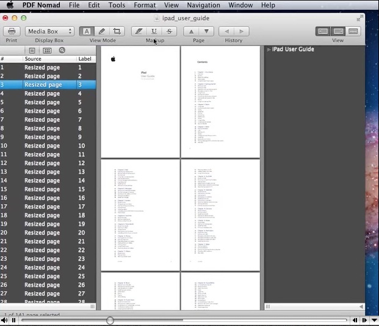Apply strikethrough markup
Viewport: 379px width, 326px height.
coord(169,31)
